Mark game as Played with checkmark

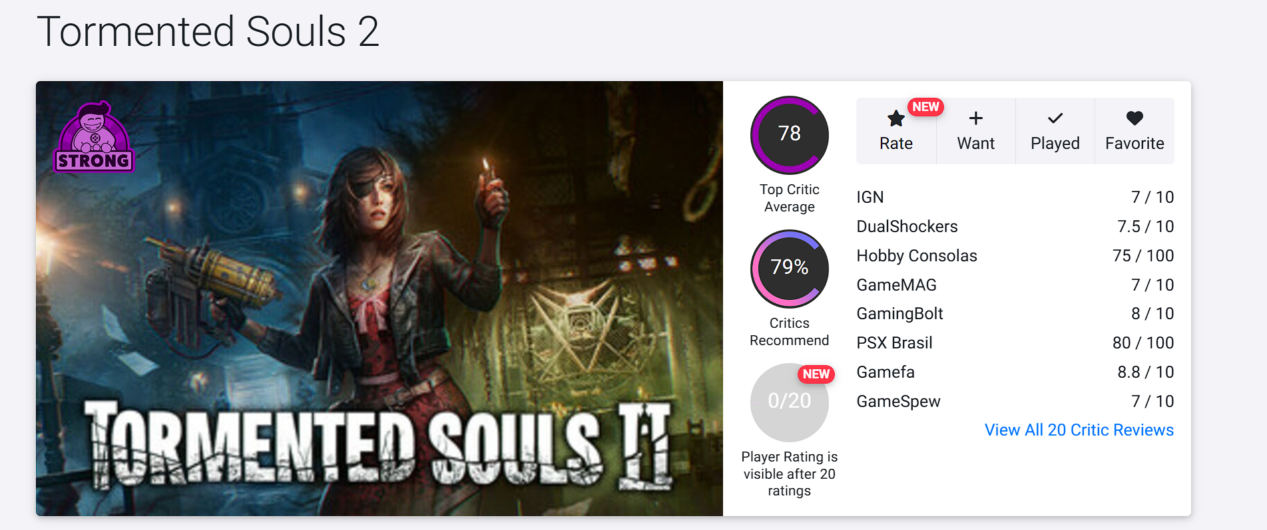(1055, 120)
